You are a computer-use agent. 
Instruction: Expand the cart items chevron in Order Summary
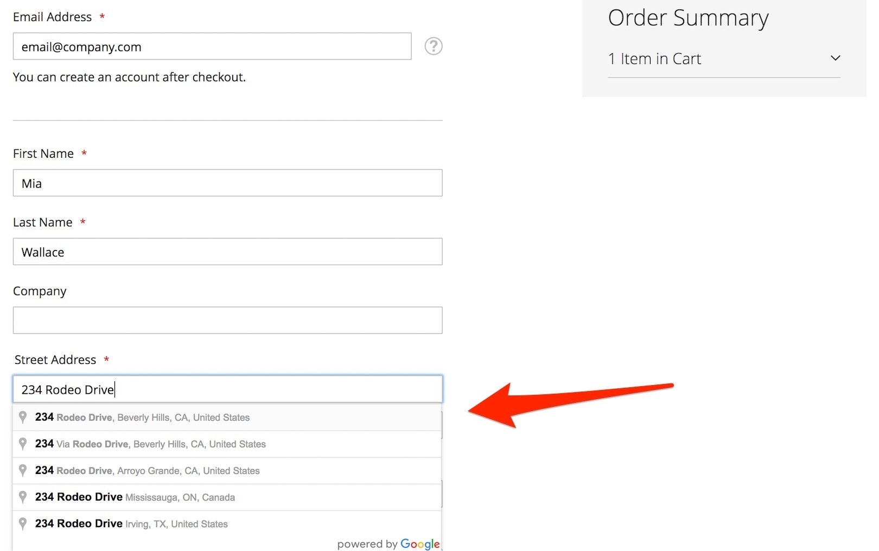pos(835,58)
